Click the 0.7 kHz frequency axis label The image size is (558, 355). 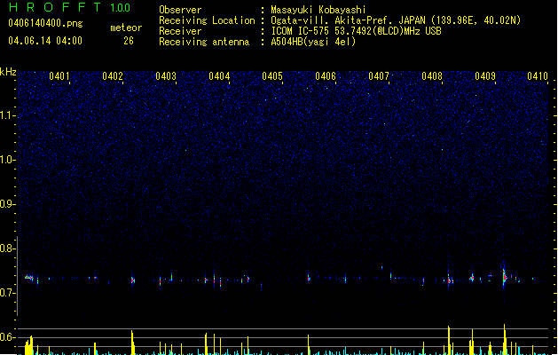(8, 293)
